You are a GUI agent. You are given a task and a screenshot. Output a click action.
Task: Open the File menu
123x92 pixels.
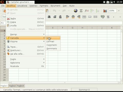coord(3,6)
